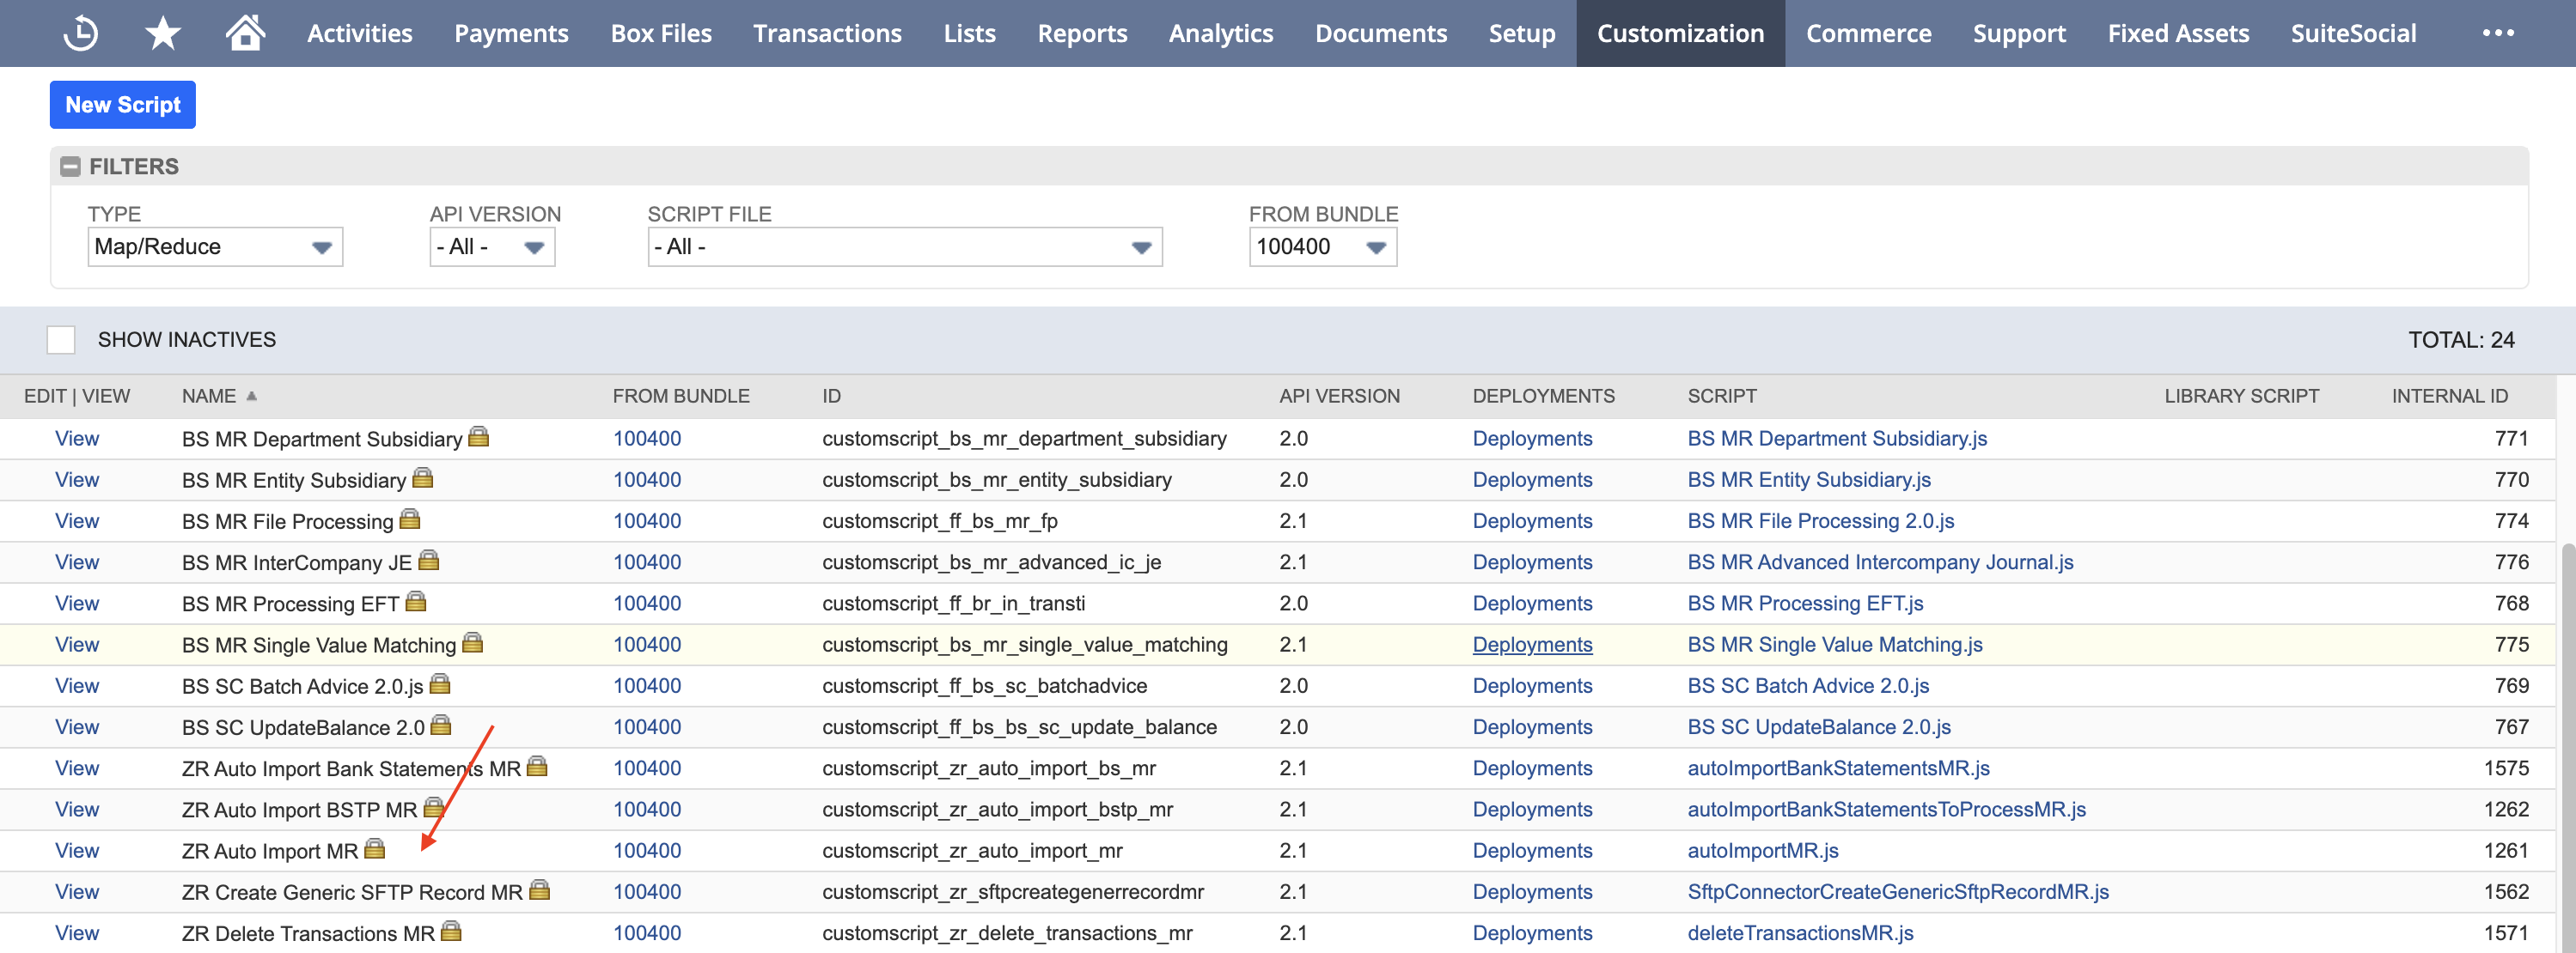Click lock icon beside BS MR InterCompany JE
2576x953 pixels.
pyautogui.click(x=429, y=560)
